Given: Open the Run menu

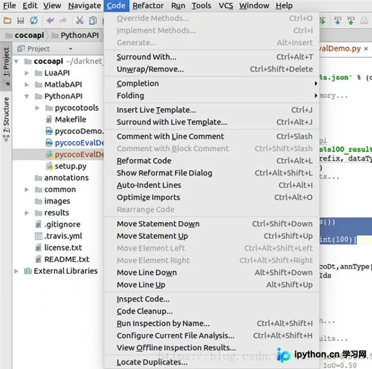Looking at the screenshot, I should pos(178,5).
